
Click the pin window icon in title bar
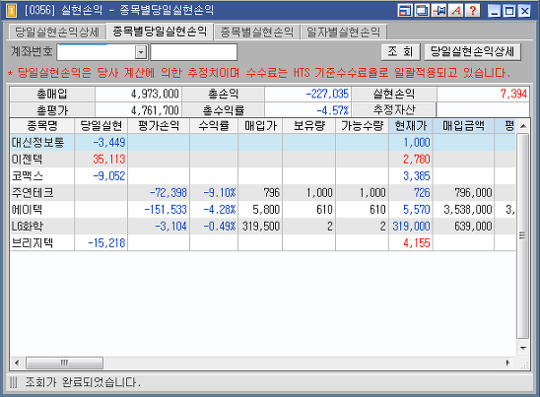click(x=439, y=10)
